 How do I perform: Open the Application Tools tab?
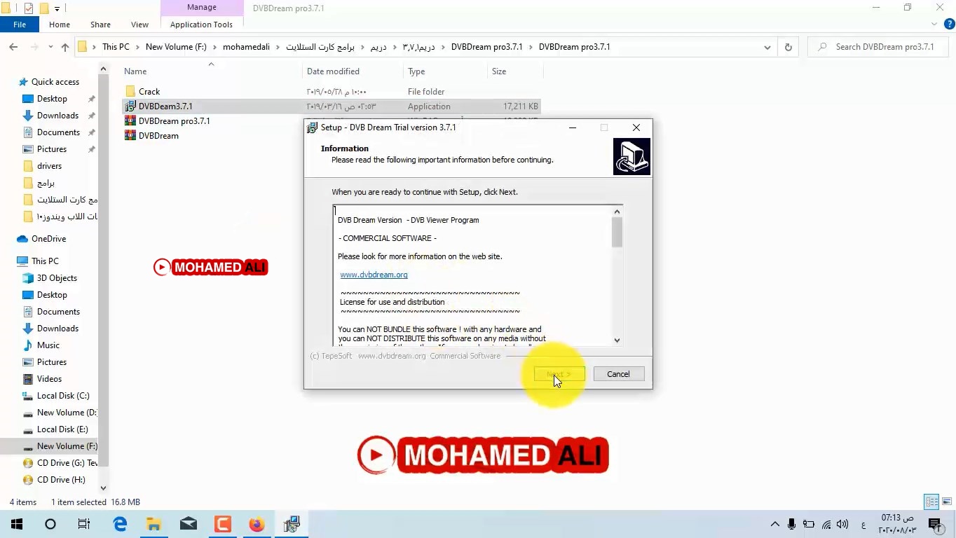pyautogui.click(x=201, y=25)
